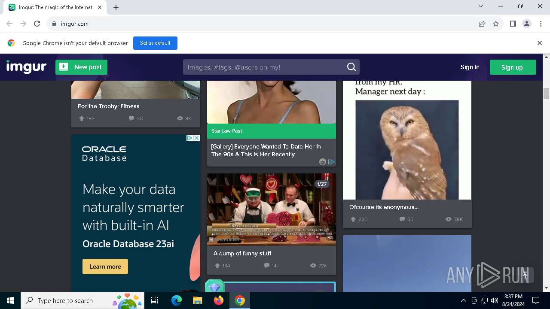Reload the page
This screenshot has height=309, width=550.
click(x=37, y=24)
